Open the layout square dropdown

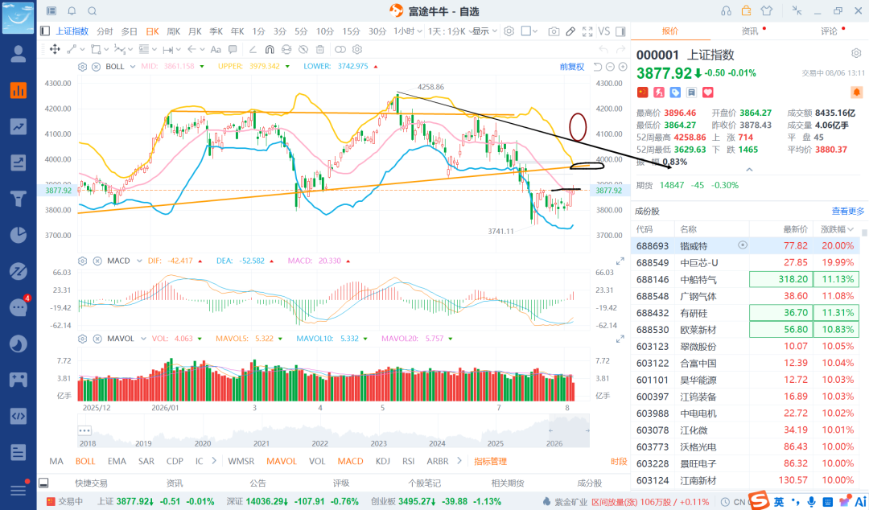[x=529, y=31]
